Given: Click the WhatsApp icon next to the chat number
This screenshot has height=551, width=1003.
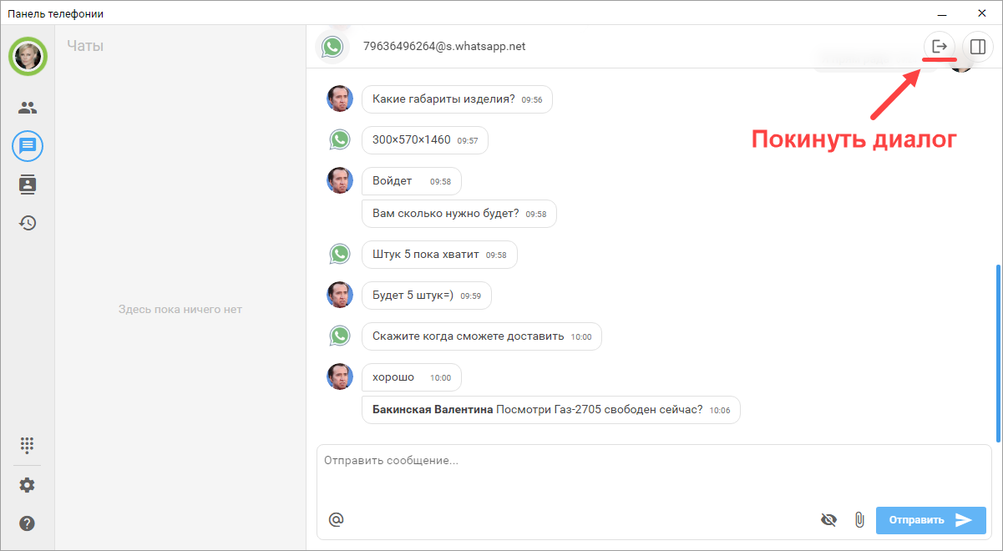Looking at the screenshot, I should point(332,46).
